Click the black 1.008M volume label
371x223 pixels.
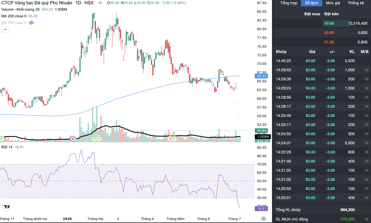point(263,137)
